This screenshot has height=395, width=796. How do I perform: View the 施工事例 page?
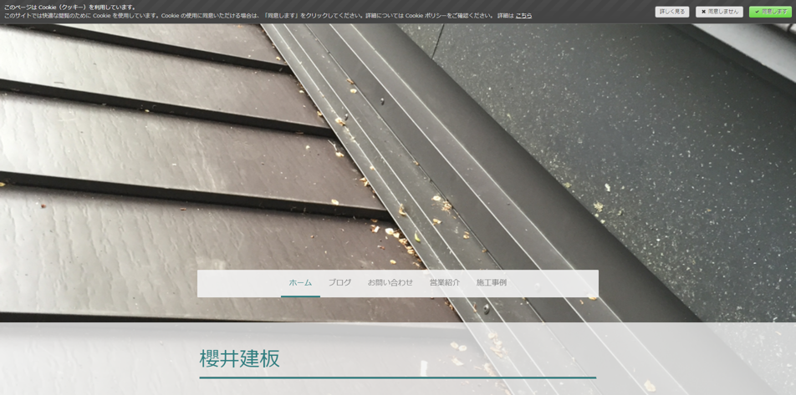(x=492, y=283)
